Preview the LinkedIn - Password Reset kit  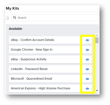[x=87, y=69]
